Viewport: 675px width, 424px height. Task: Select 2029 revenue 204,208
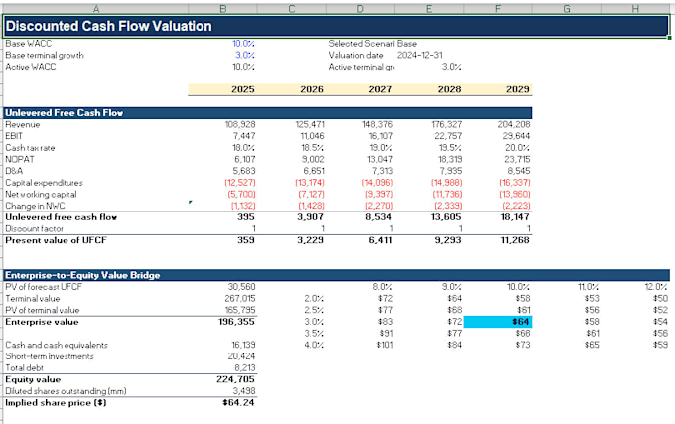514,125
